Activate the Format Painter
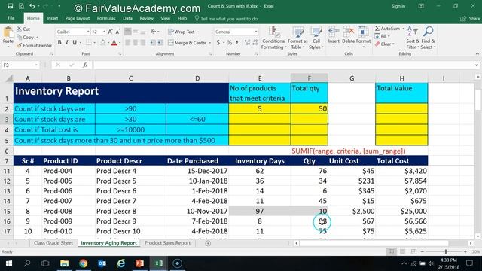This screenshot has height=271, width=482. click(34, 45)
